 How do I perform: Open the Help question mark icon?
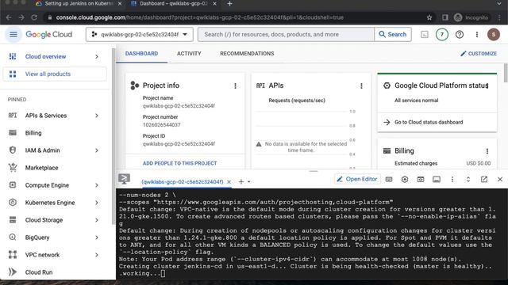click(x=460, y=34)
